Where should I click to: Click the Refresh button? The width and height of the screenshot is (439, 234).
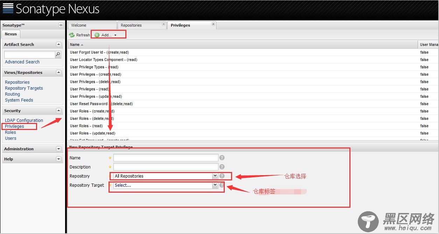click(x=79, y=35)
